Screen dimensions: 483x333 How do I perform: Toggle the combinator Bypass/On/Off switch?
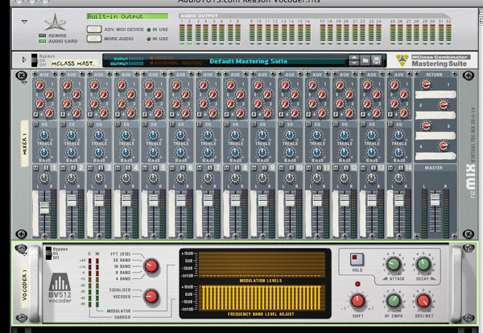(34, 60)
